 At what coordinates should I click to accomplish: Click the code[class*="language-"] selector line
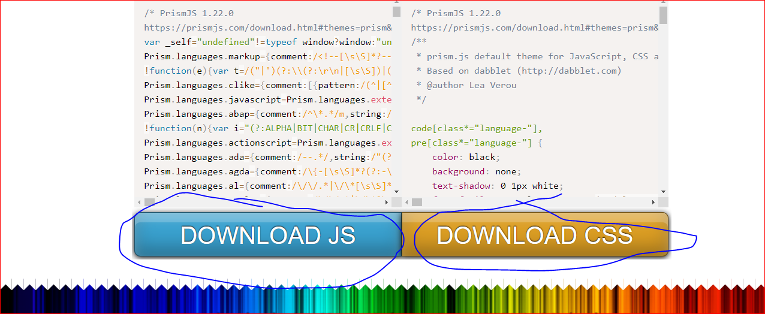click(x=477, y=128)
